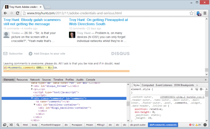The height and width of the screenshot is (129, 210).
Task: Select the script type=text/javascript node
Action: coord(56,92)
